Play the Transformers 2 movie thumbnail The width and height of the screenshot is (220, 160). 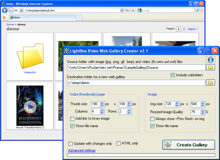[x=30, y=106]
